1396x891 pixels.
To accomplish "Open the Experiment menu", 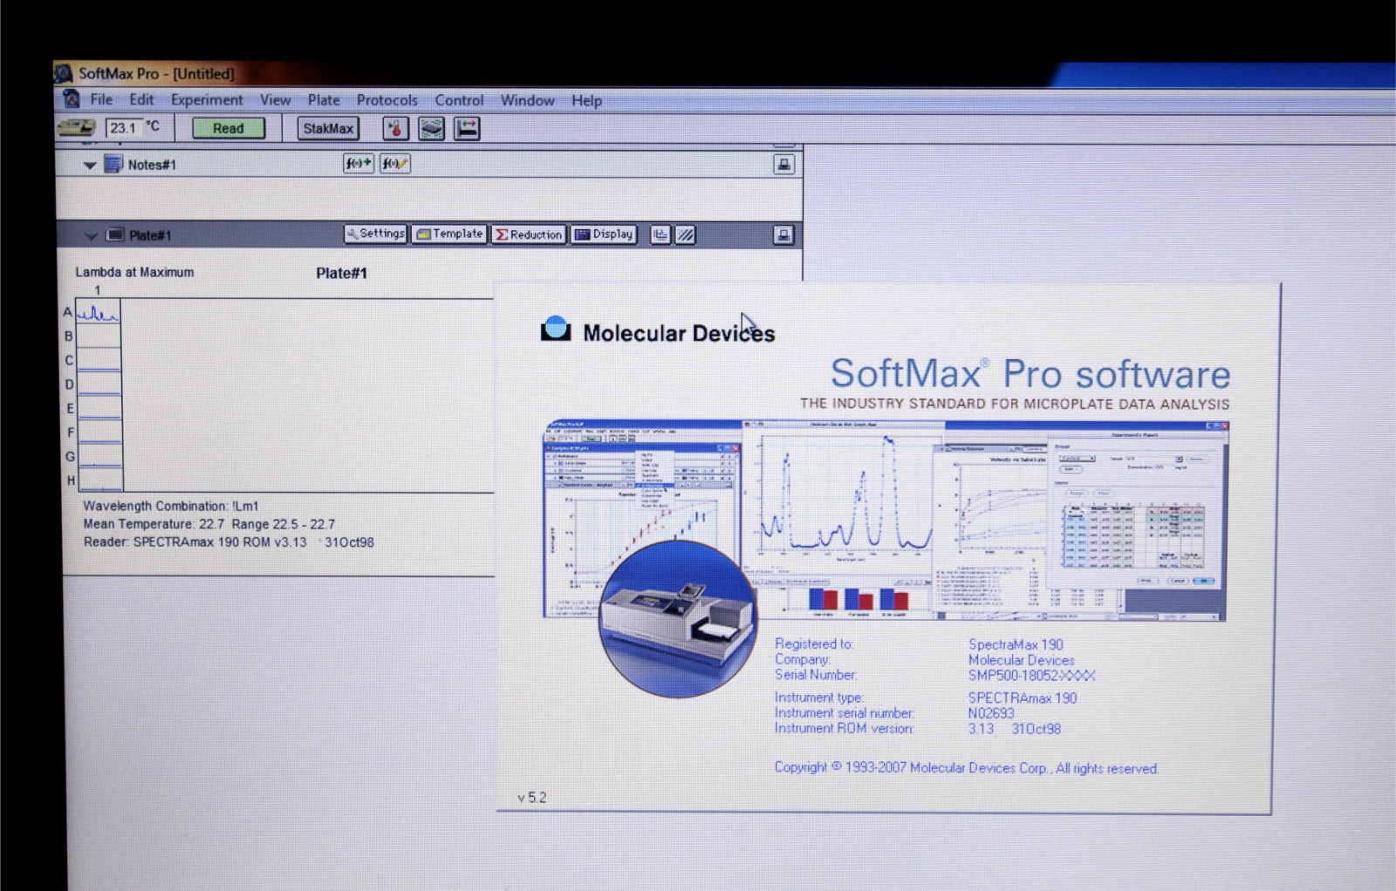I will coord(207,99).
